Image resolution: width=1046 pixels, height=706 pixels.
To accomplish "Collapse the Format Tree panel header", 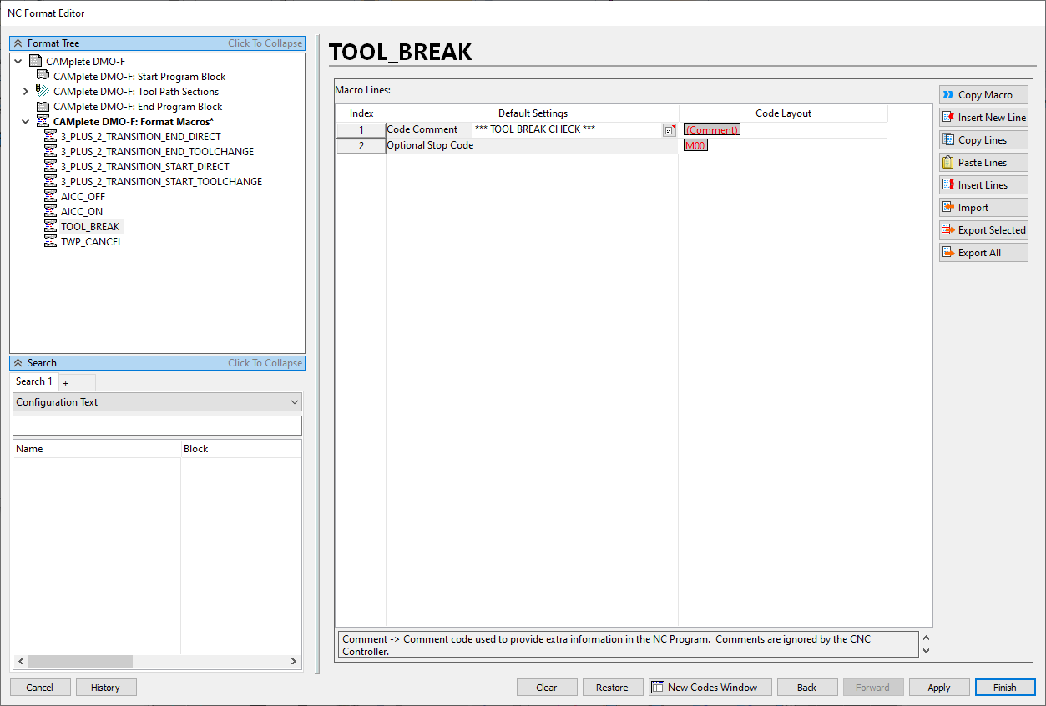I will coord(157,43).
